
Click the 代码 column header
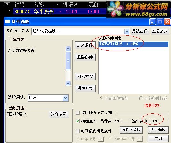(x=19, y=4)
